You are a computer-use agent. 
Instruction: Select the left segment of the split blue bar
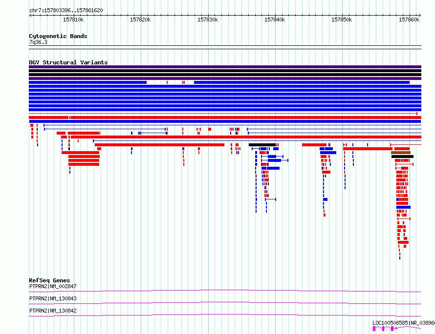87,82
